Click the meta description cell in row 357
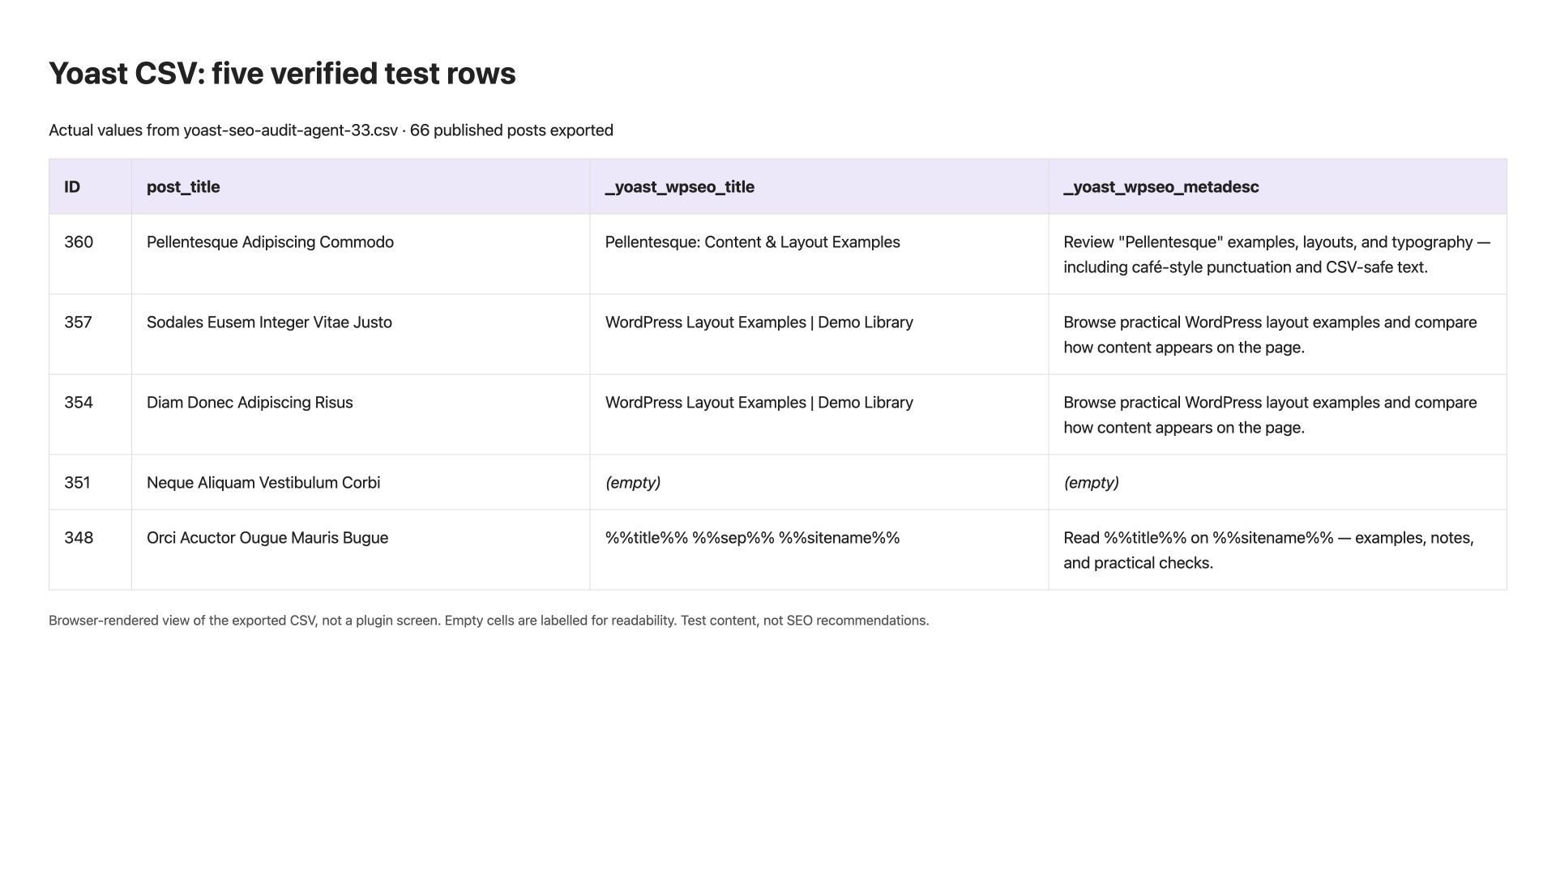 1277,335
